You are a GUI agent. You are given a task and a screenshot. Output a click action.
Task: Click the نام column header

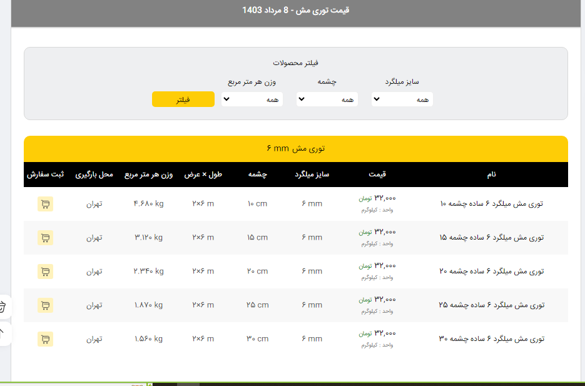click(491, 175)
